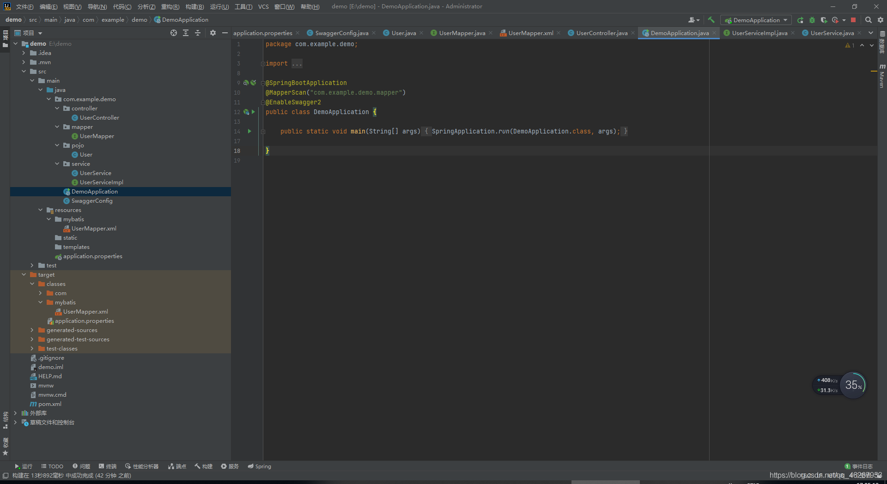Click the Debug bug icon in toolbar
Viewport: 887px width, 484px height.
[812, 20]
